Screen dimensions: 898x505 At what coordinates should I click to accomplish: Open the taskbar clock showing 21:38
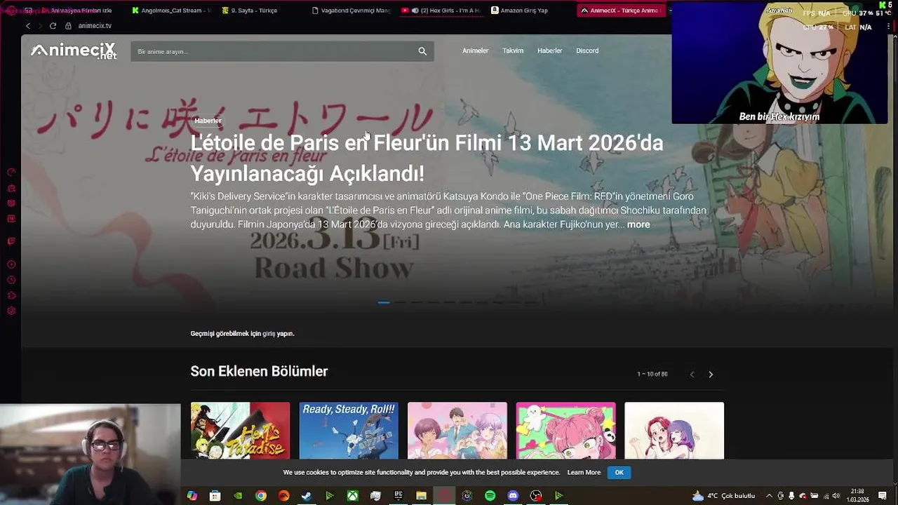point(859,495)
